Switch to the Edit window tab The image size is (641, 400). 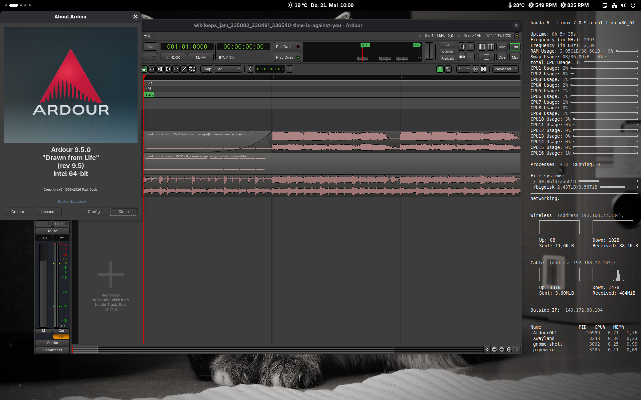click(515, 47)
